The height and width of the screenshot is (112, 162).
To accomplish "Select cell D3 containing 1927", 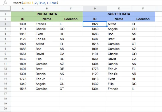I will click(95, 24).
